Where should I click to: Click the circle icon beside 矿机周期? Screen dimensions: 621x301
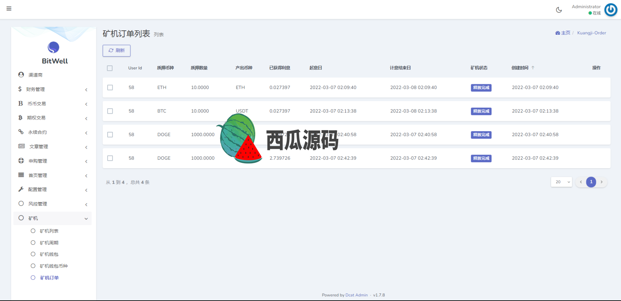33,243
